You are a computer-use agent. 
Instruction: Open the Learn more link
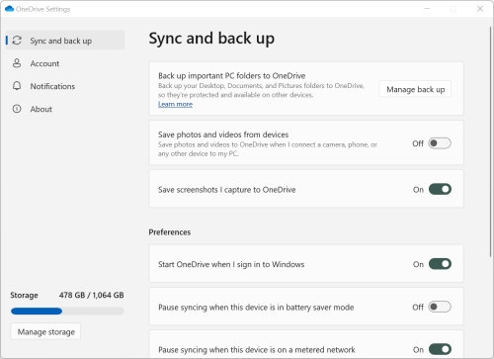pos(175,104)
